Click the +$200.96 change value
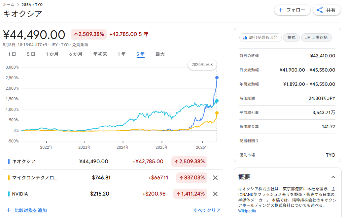Image resolution: width=348 pixels, height=217 pixels. tap(154, 194)
